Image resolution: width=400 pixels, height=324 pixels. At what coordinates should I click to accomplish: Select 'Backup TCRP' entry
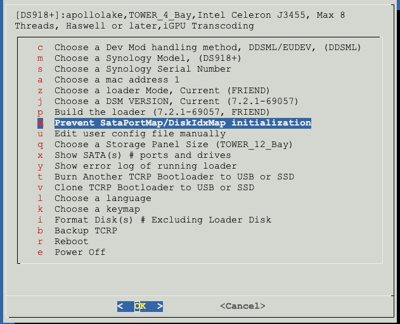(x=86, y=231)
